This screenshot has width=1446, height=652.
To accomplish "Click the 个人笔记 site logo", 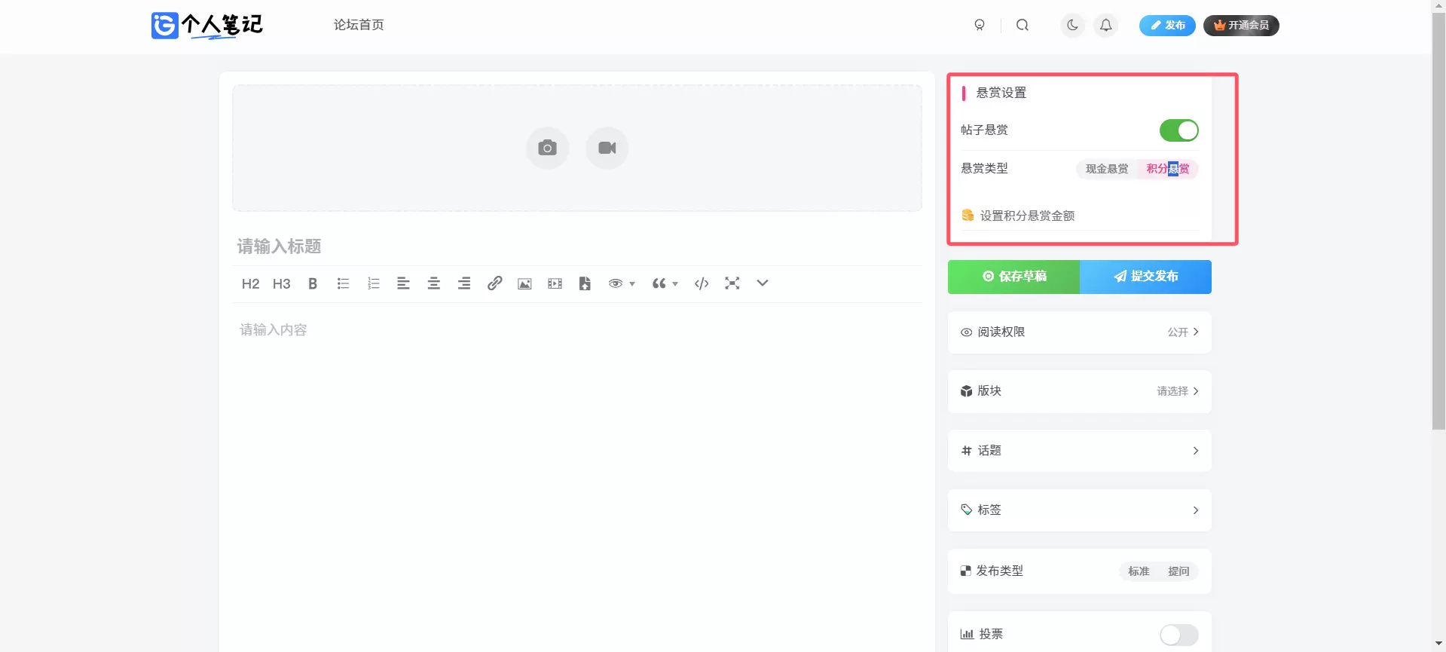I will click(x=206, y=26).
